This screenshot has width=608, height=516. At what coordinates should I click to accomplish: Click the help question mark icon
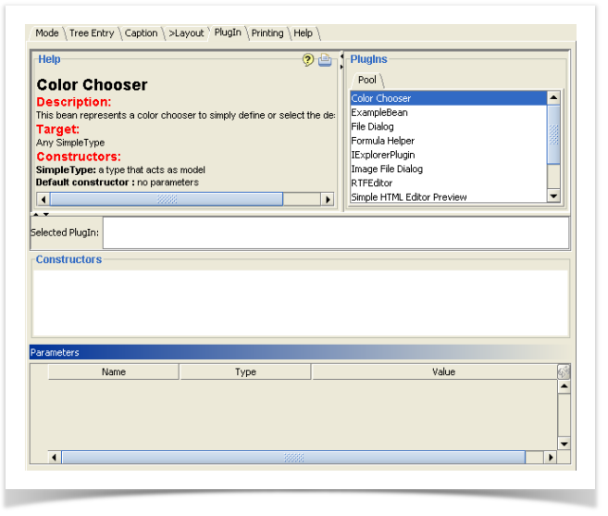click(x=308, y=60)
